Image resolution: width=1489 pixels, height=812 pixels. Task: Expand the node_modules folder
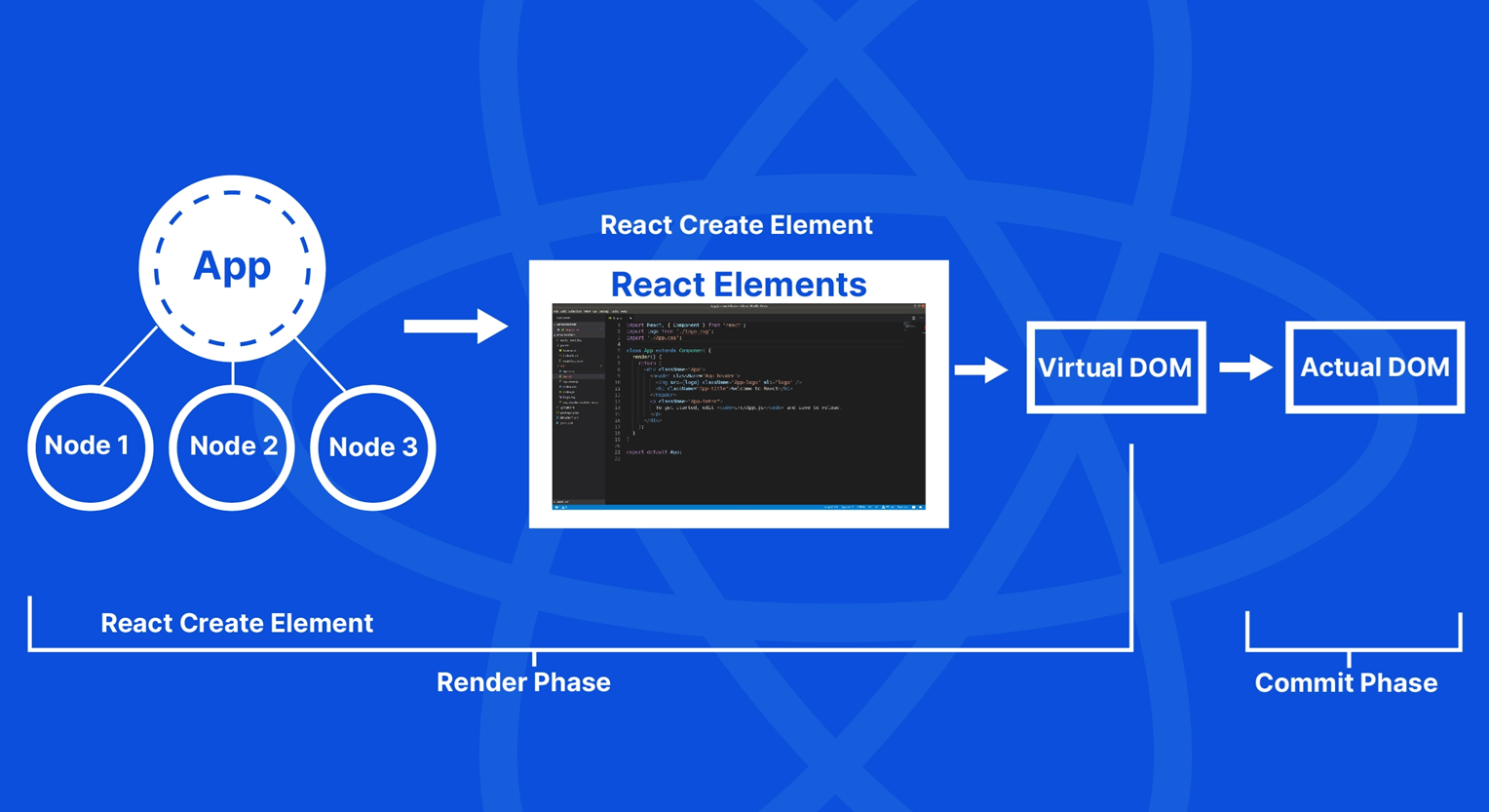coord(565,340)
